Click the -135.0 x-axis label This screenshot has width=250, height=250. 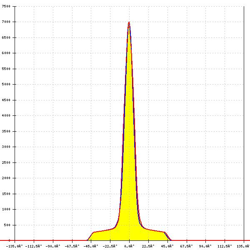point(15,246)
